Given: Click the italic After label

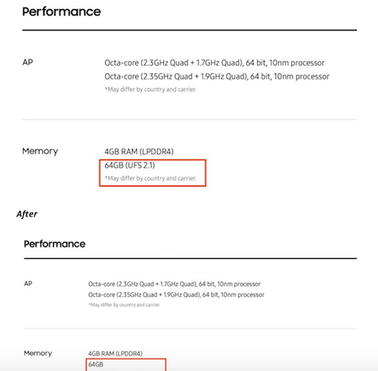Looking at the screenshot, I should click(27, 214).
